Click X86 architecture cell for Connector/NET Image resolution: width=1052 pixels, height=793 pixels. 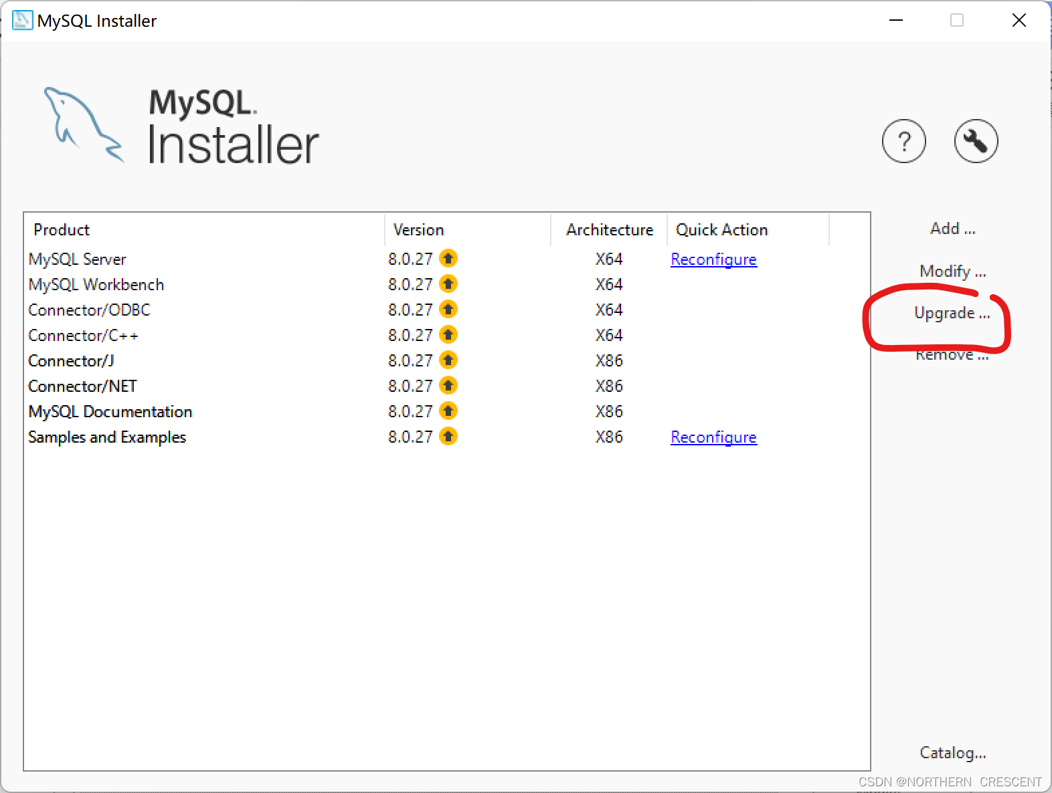click(609, 386)
